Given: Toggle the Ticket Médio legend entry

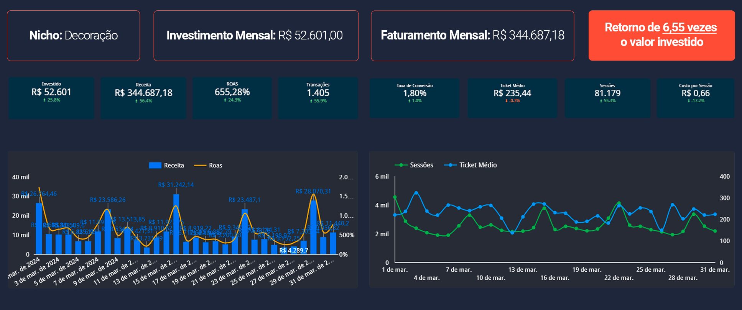Looking at the screenshot, I should pos(470,165).
